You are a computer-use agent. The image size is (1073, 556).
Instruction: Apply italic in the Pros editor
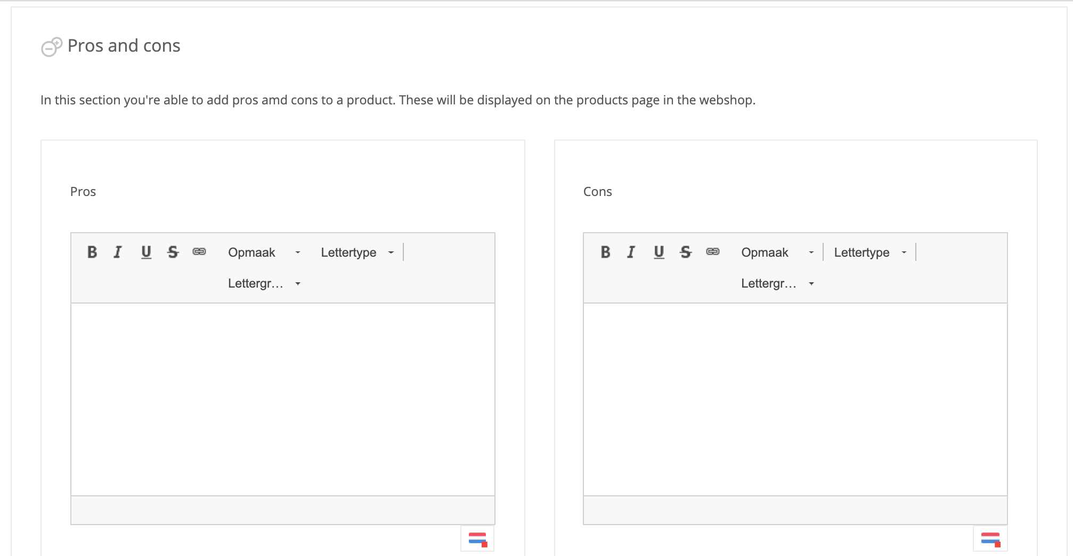point(118,252)
